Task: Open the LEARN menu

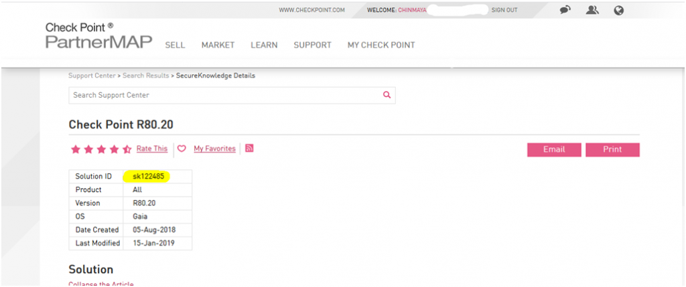Action: coord(264,45)
